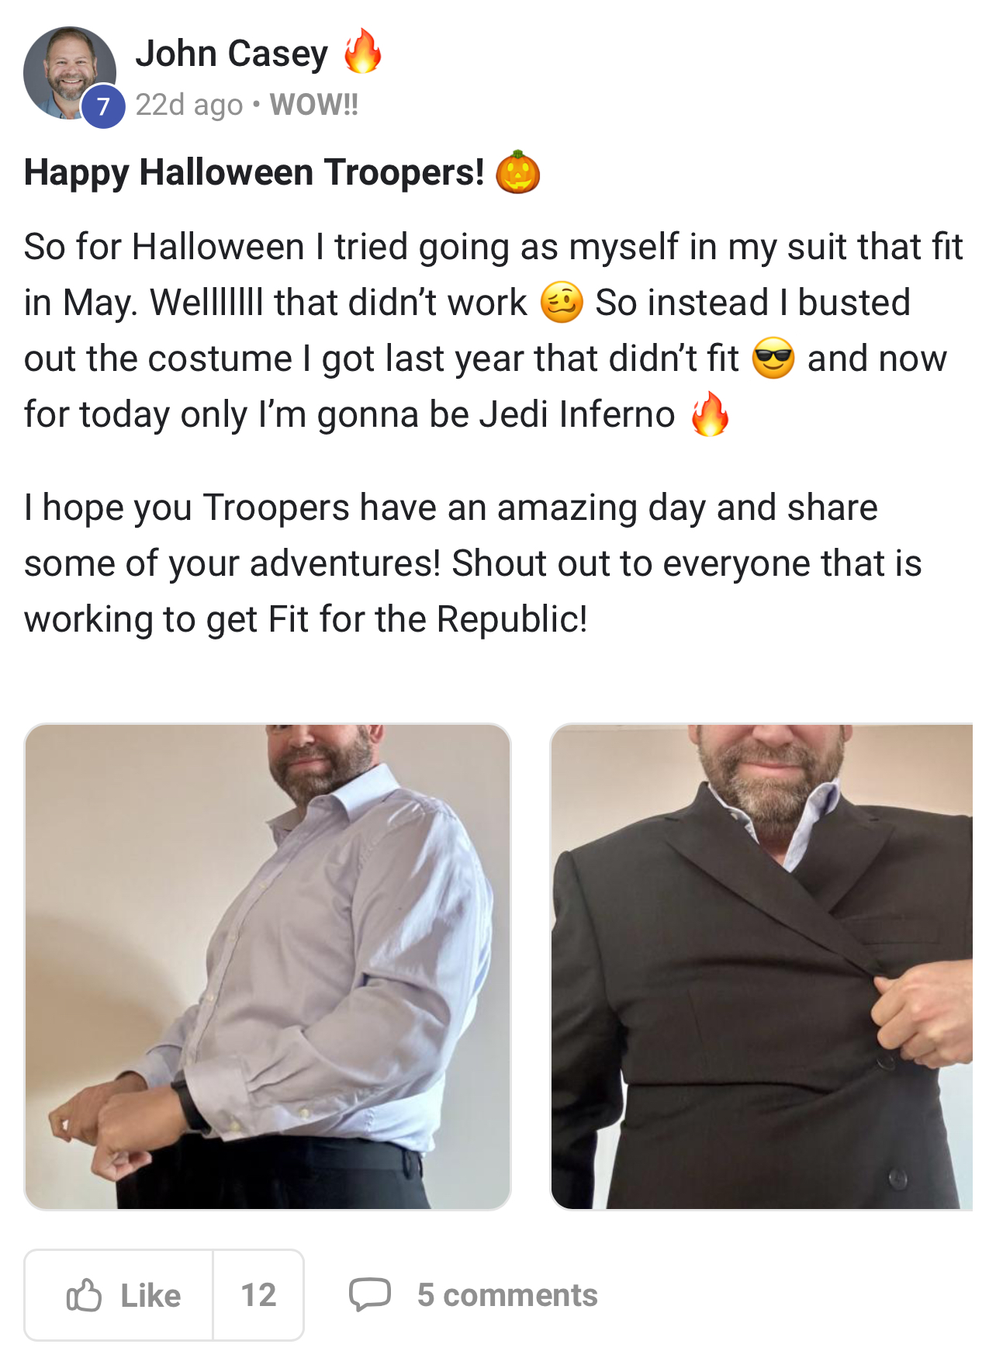Image resolution: width=996 pixels, height=1365 pixels.
Task: Open the John Casey author name link
Action: coord(231,53)
